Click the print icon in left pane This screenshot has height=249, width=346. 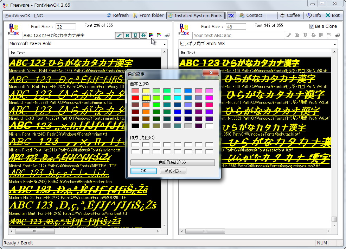tap(167, 35)
